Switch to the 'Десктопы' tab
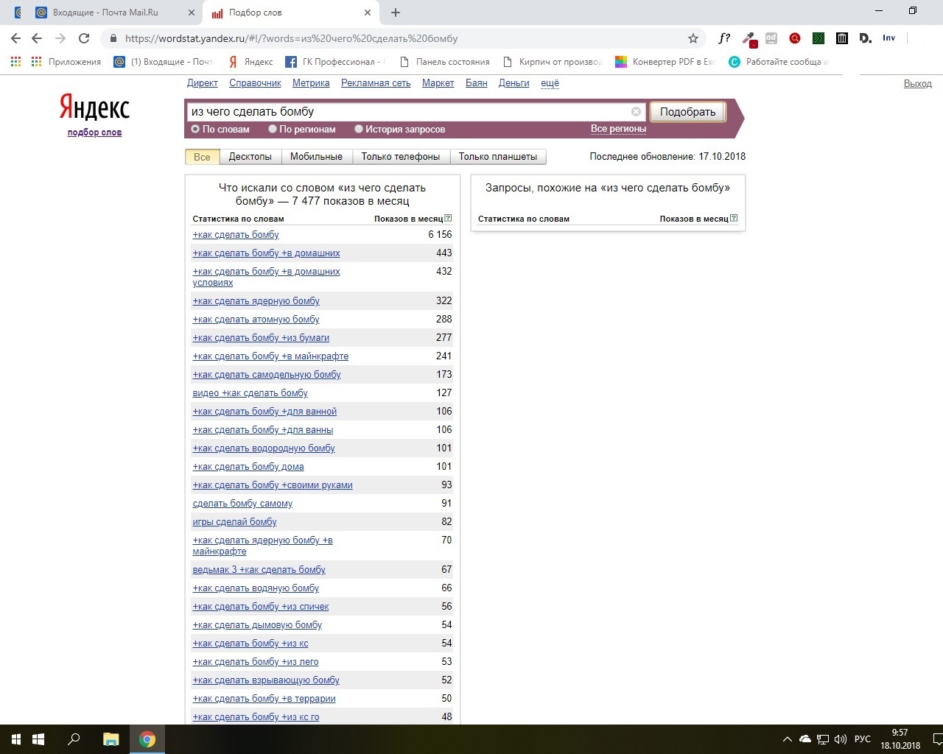943x754 pixels. [x=250, y=157]
